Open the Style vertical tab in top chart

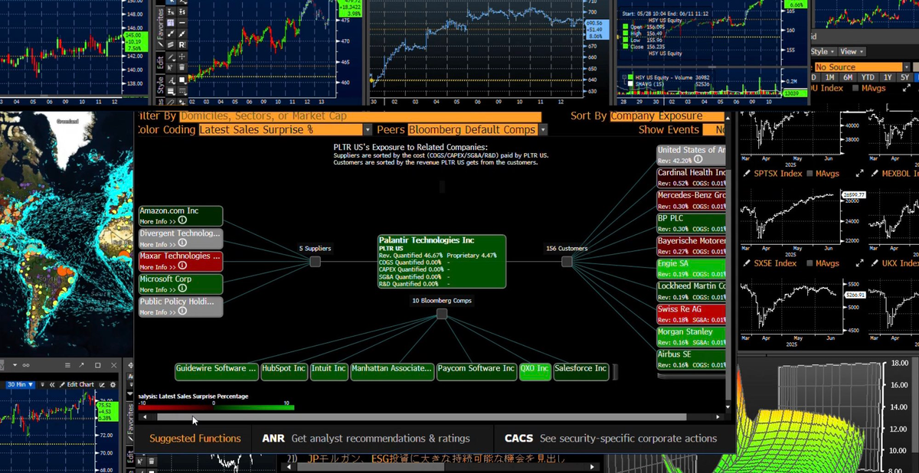(x=160, y=86)
